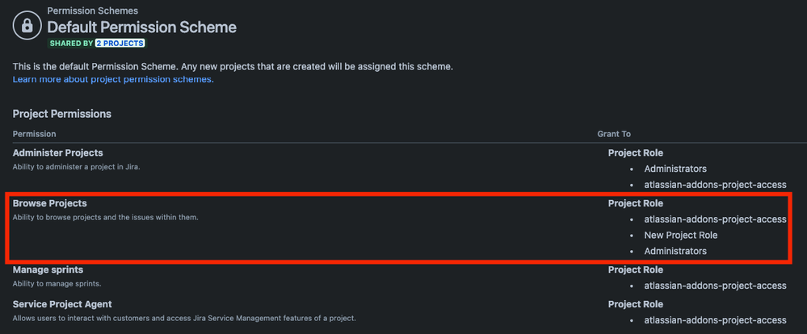Select New Project Role under Browse Projects
Image resolution: width=807 pixels, height=334 pixels.
pos(681,235)
